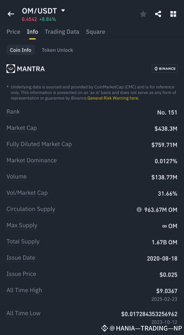
Task: Tap the star to favorite OM/USDT
Action: coord(143,14)
